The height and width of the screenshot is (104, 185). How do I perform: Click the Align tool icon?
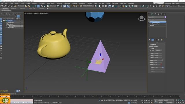click(x=99, y=6)
